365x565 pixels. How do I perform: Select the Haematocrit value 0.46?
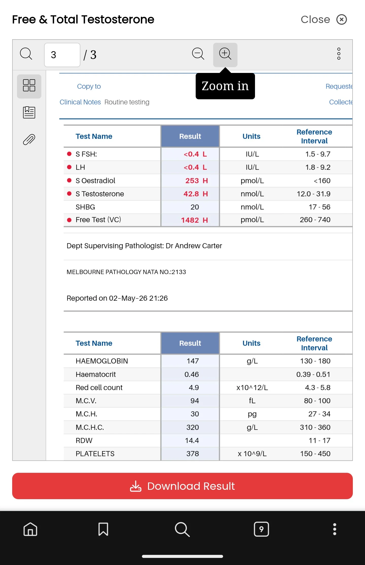pyautogui.click(x=192, y=375)
